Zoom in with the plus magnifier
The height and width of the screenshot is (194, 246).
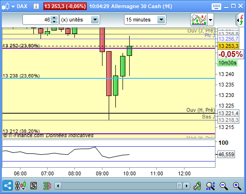point(237,186)
